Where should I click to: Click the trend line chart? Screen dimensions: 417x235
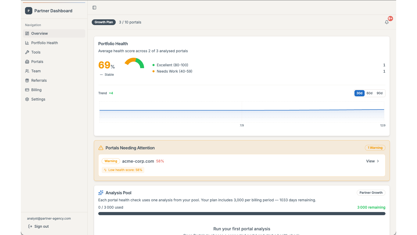pyautogui.click(x=242, y=112)
